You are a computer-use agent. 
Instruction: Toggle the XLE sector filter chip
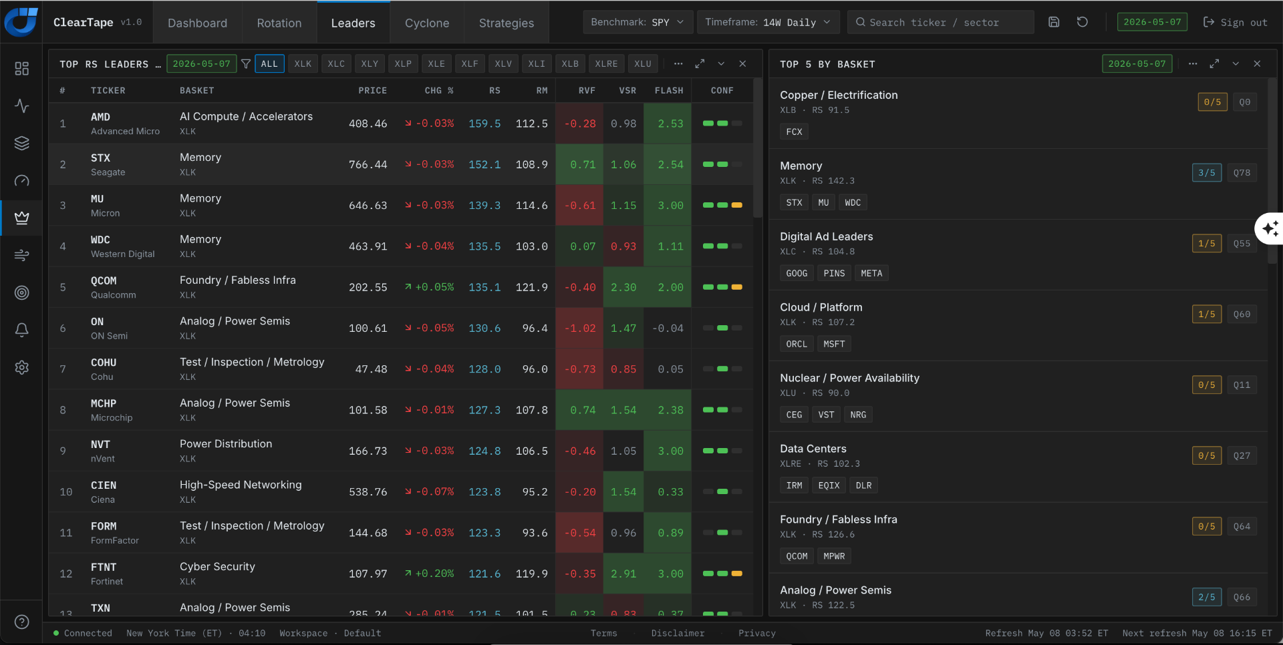point(436,64)
